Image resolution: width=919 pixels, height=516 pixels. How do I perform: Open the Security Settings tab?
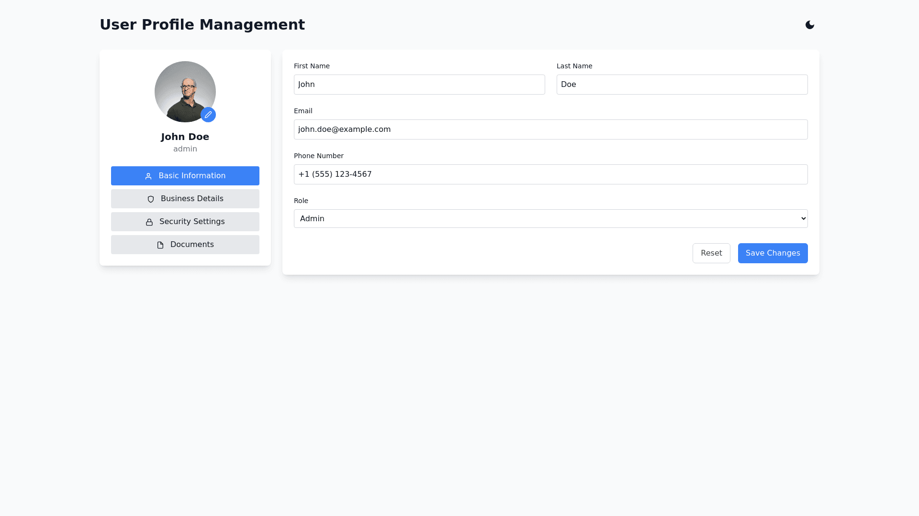(x=191, y=222)
